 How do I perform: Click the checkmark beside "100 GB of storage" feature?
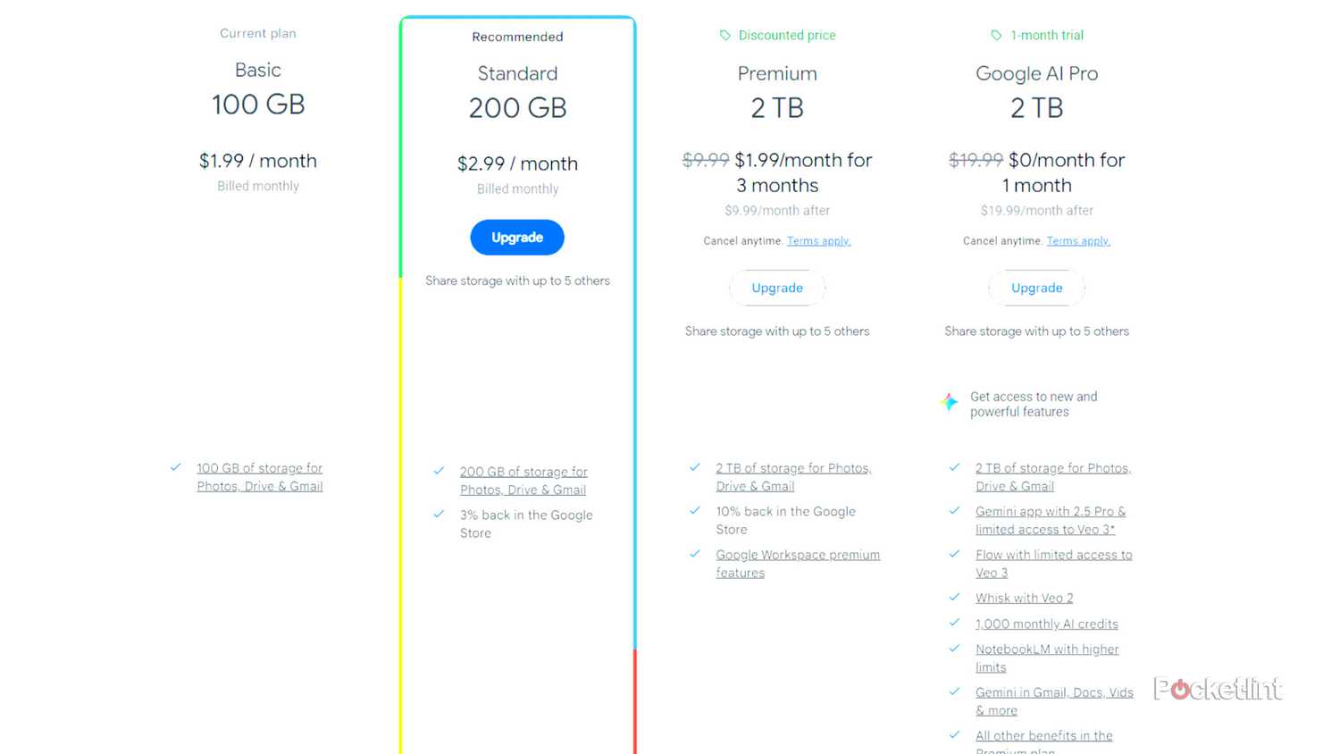(x=175, y=466)
